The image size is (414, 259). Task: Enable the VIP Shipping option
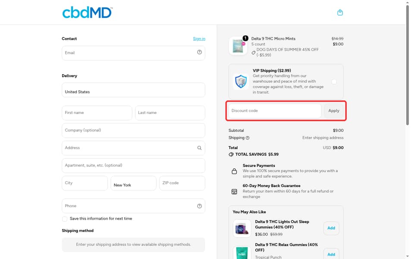coord(334,82)
